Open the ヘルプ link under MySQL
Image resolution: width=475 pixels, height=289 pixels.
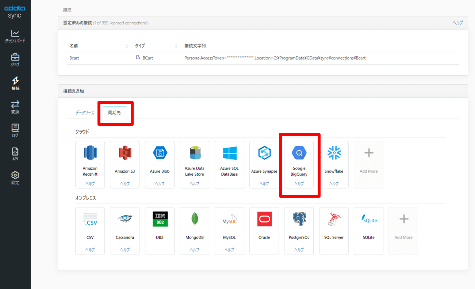click(230, 250)
